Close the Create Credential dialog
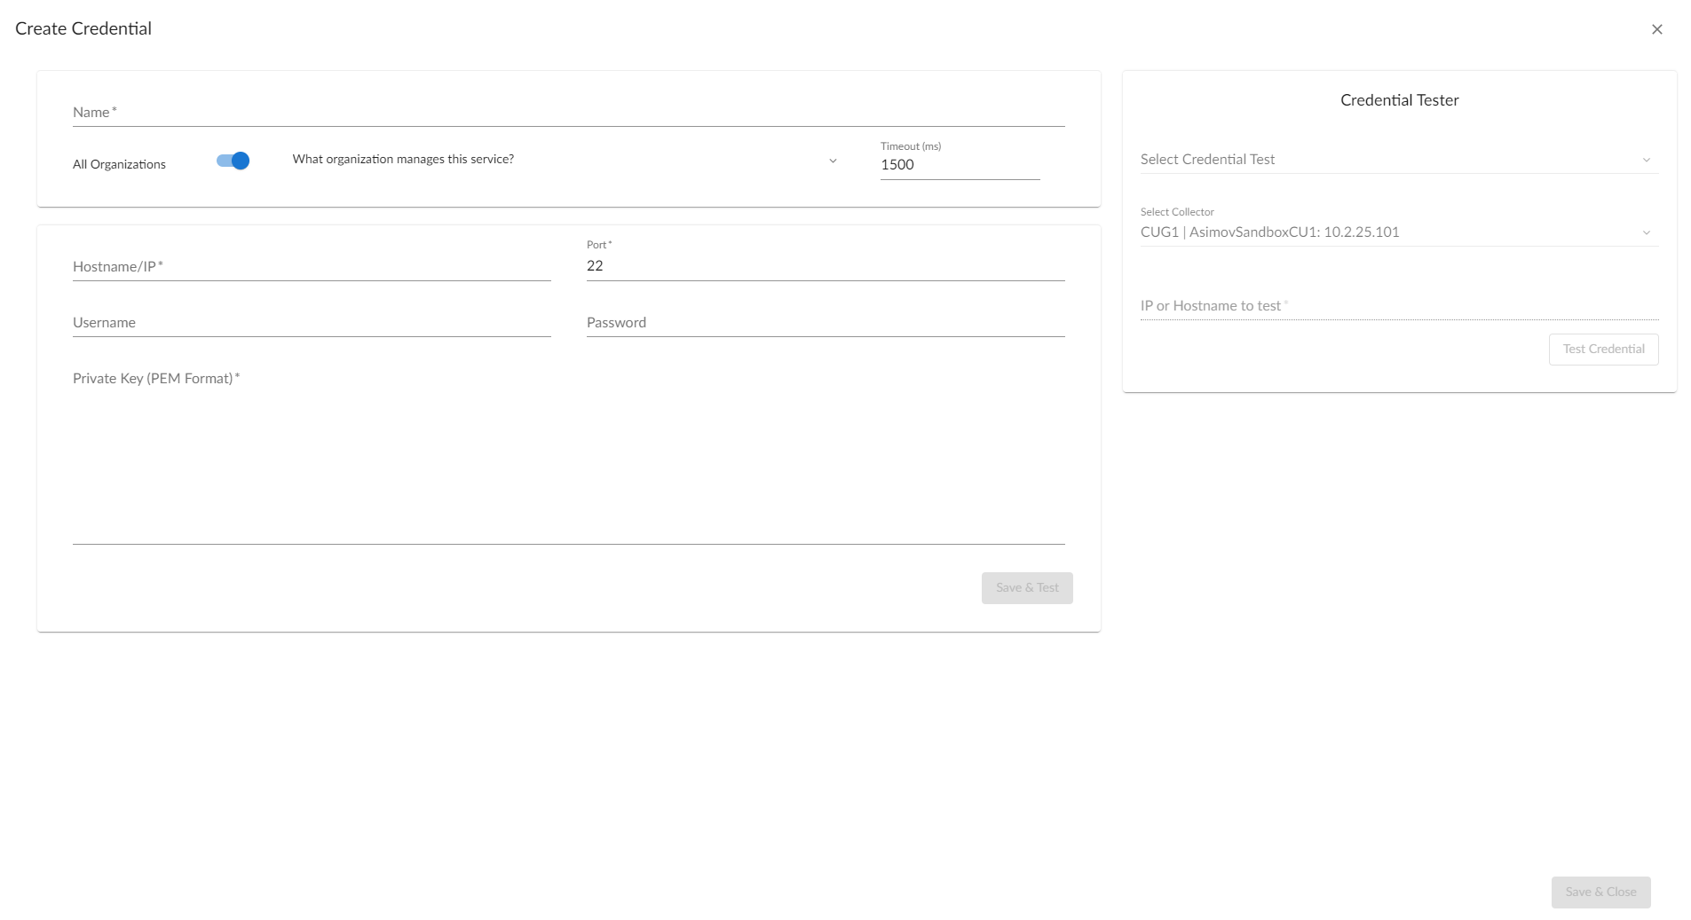 (x=1656, y=29)
